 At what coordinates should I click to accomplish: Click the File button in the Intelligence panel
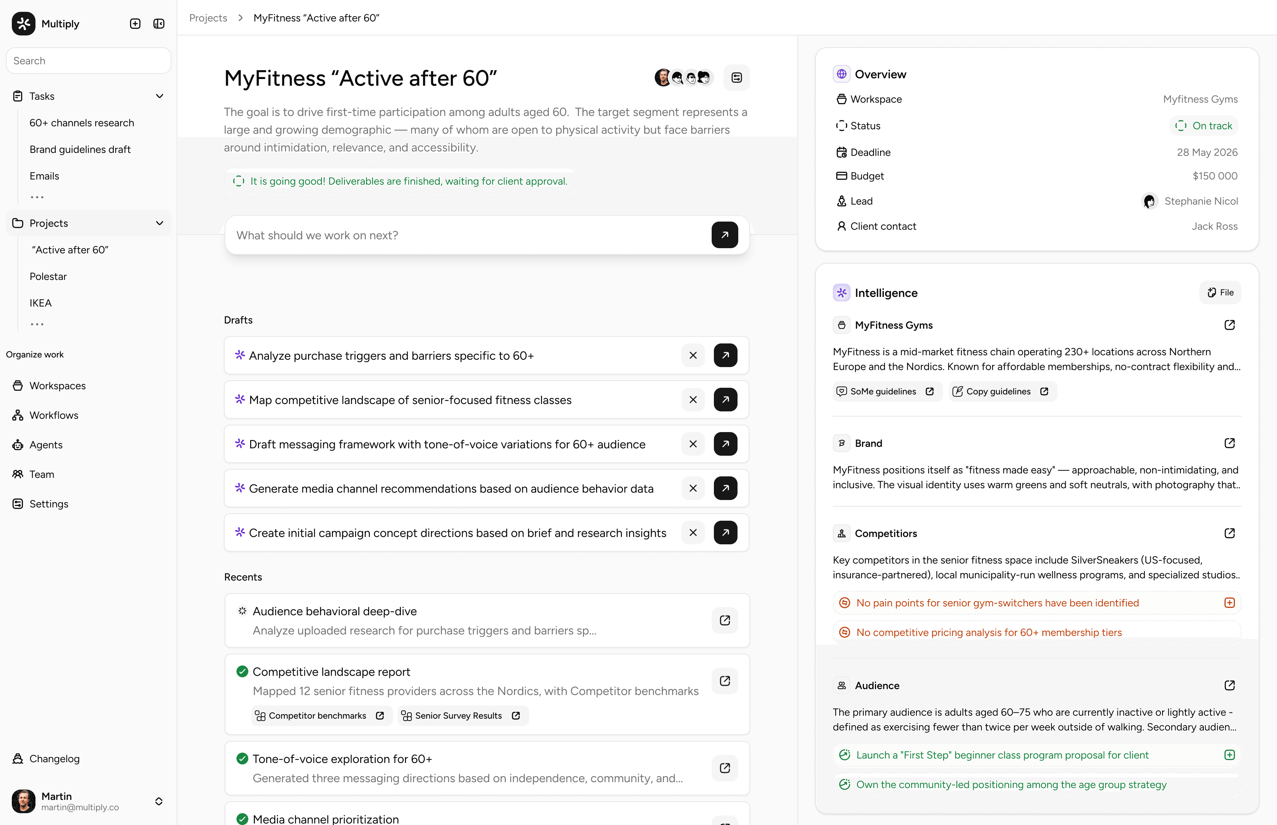[x=1220, y=292]
